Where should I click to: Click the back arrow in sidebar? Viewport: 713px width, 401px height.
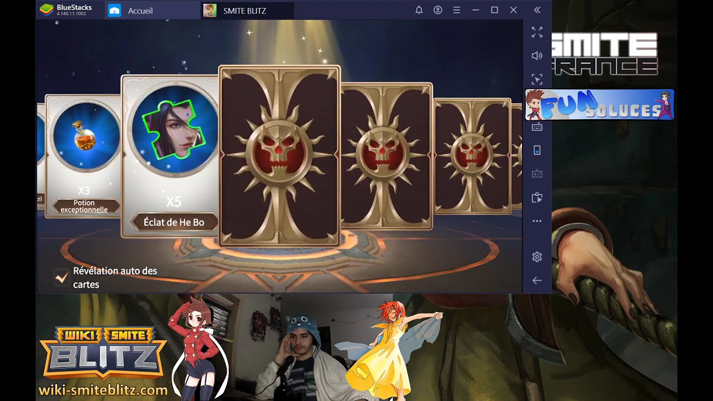tap(537, 281)
